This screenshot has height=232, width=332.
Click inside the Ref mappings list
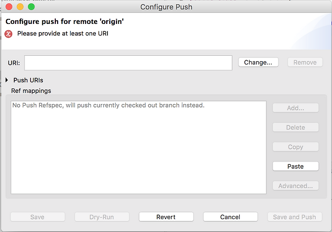point(138,147)
